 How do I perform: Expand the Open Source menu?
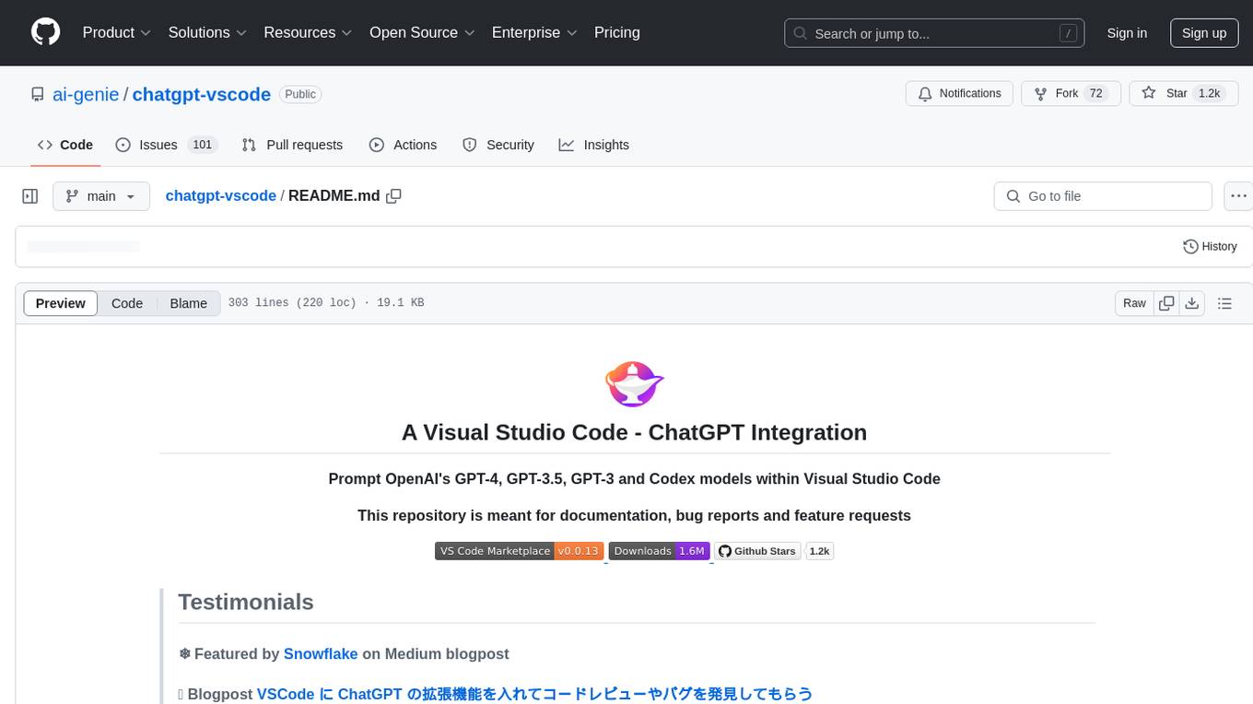423,32
